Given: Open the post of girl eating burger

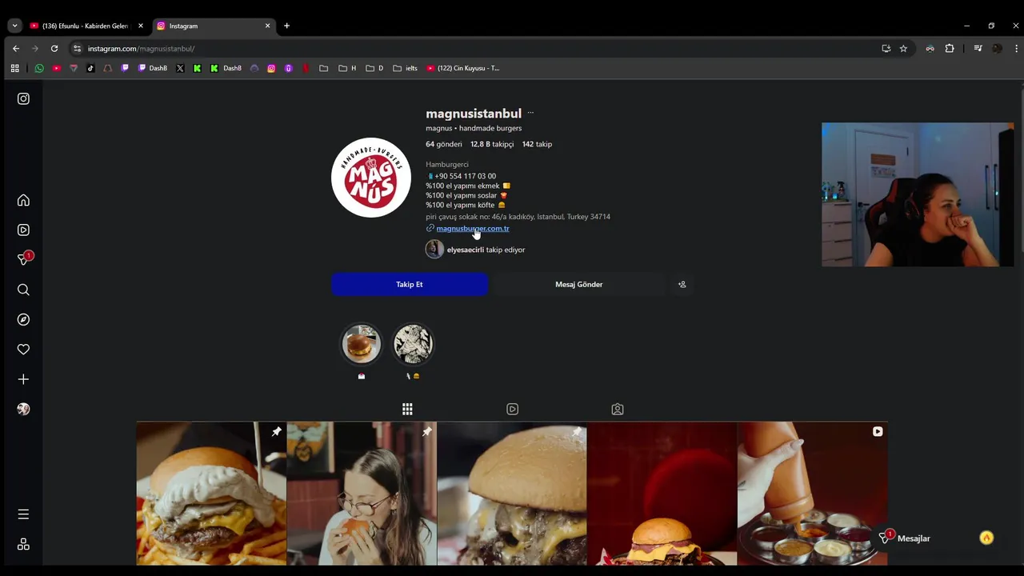Looking at the screenshot, I should 362,494.
